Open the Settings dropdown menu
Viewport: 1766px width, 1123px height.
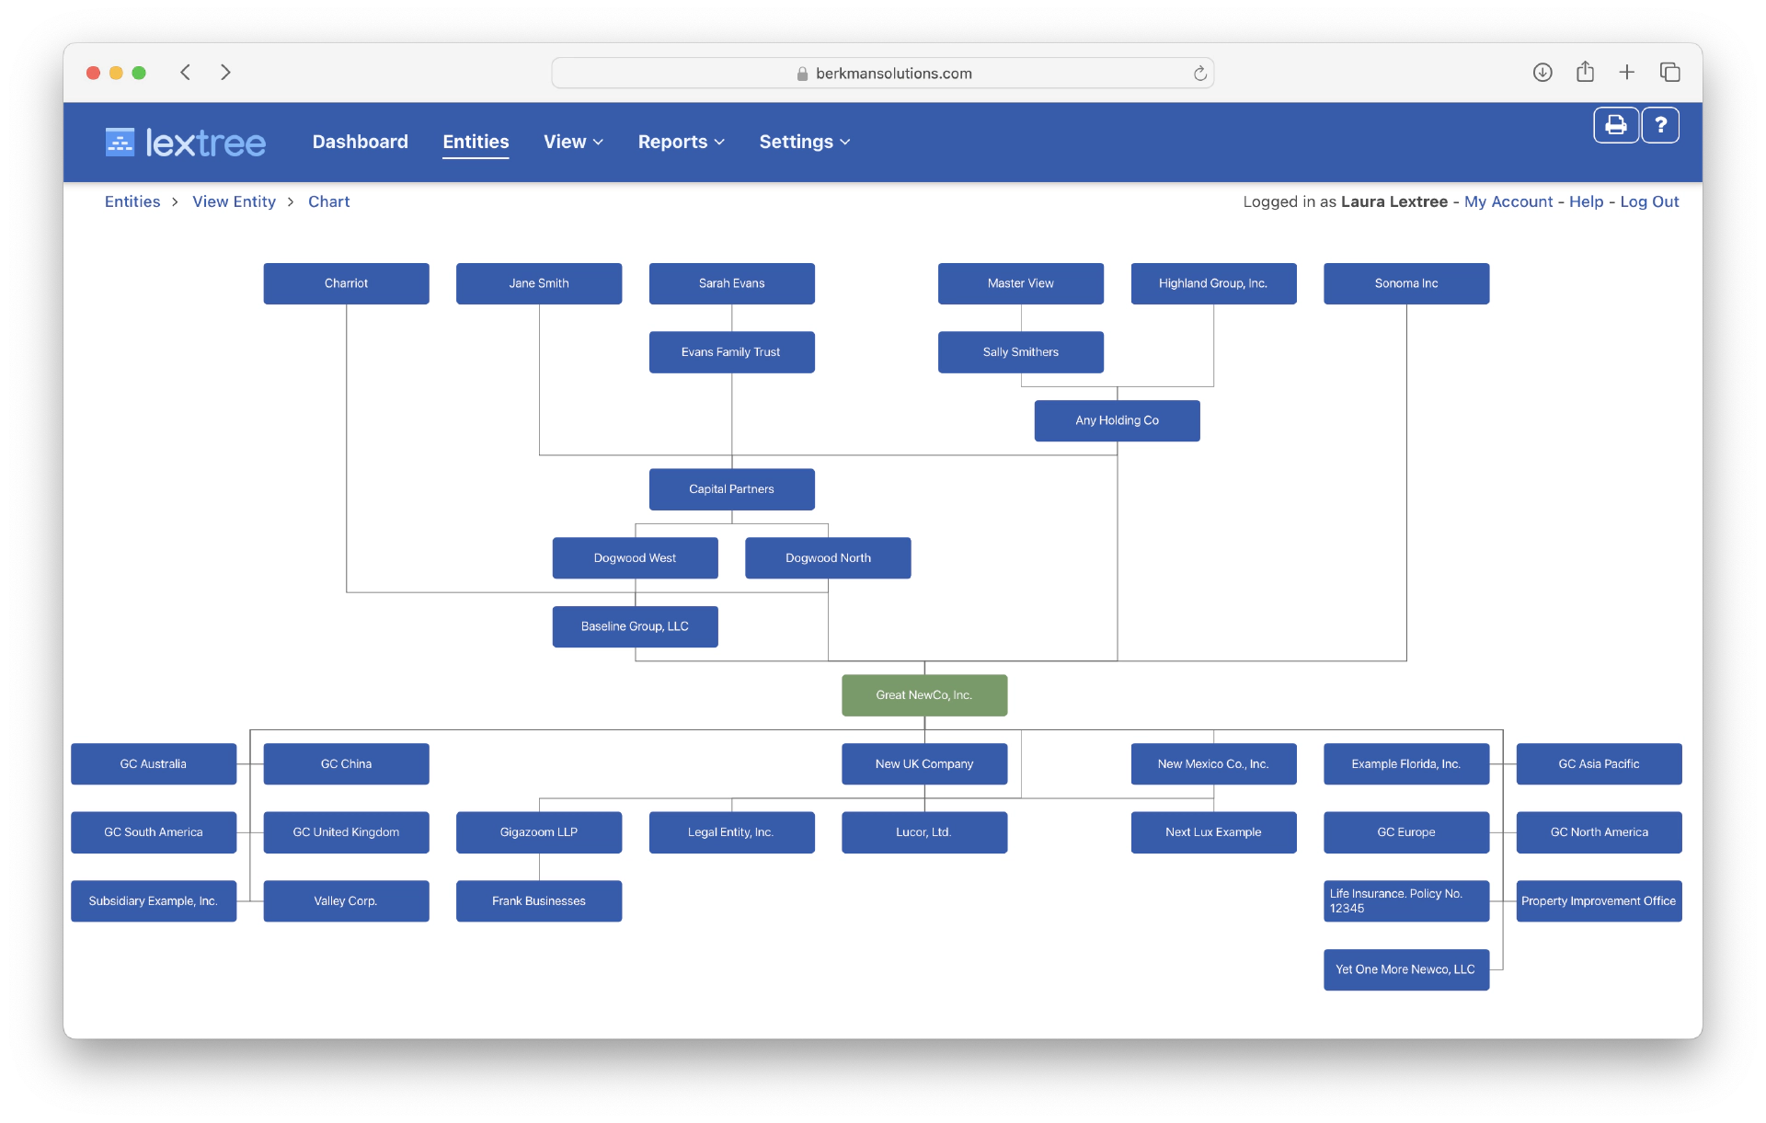pyautogui.click(x=803, y=142)
